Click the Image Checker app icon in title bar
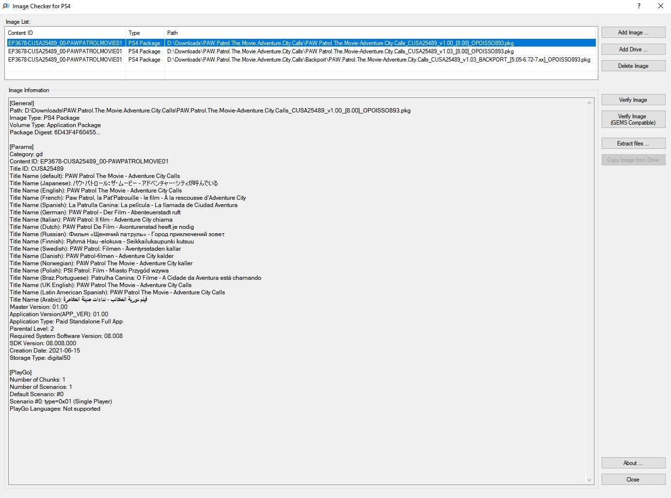671x498 pixels. click(x=6, y=6)
